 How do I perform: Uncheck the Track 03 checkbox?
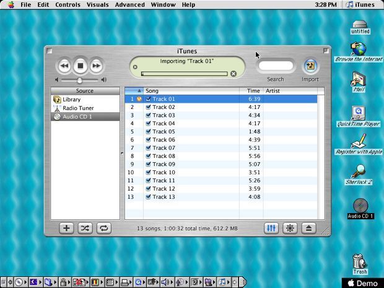tap(148, 115)
